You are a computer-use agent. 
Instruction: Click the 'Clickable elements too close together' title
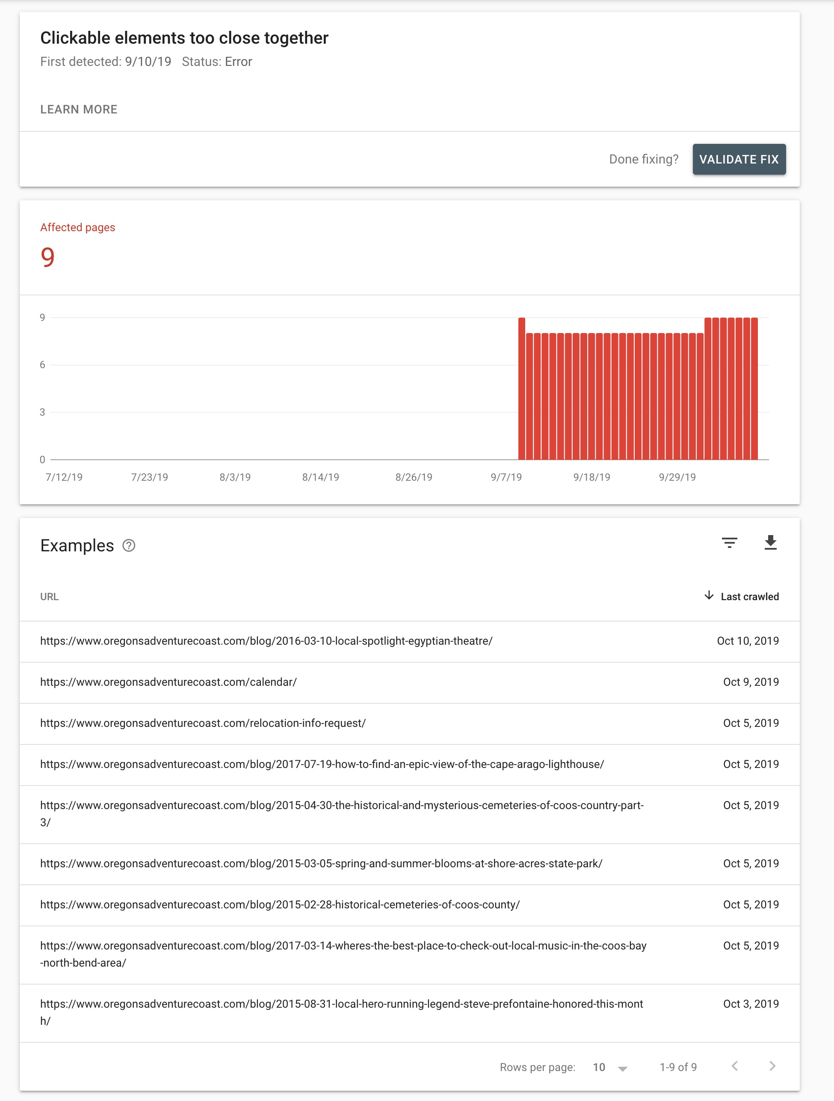pos(184,38)
